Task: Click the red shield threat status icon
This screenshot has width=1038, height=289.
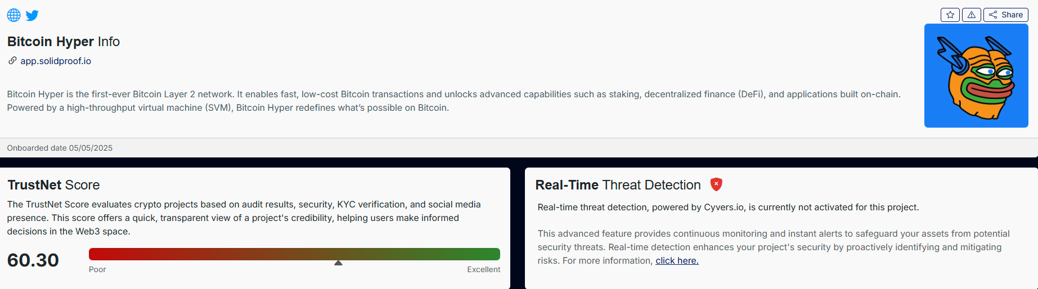Action: pyautogui.click(x=716, y=184)
